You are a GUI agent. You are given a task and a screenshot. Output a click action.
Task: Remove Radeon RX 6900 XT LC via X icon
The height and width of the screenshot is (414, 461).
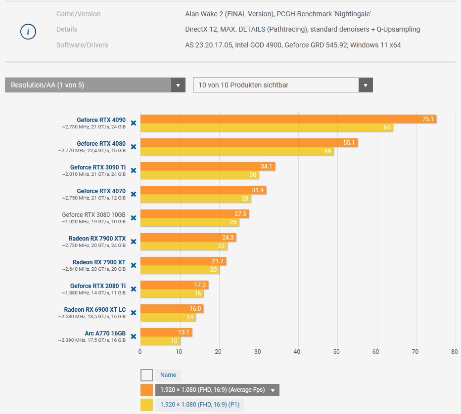[134, 313]
